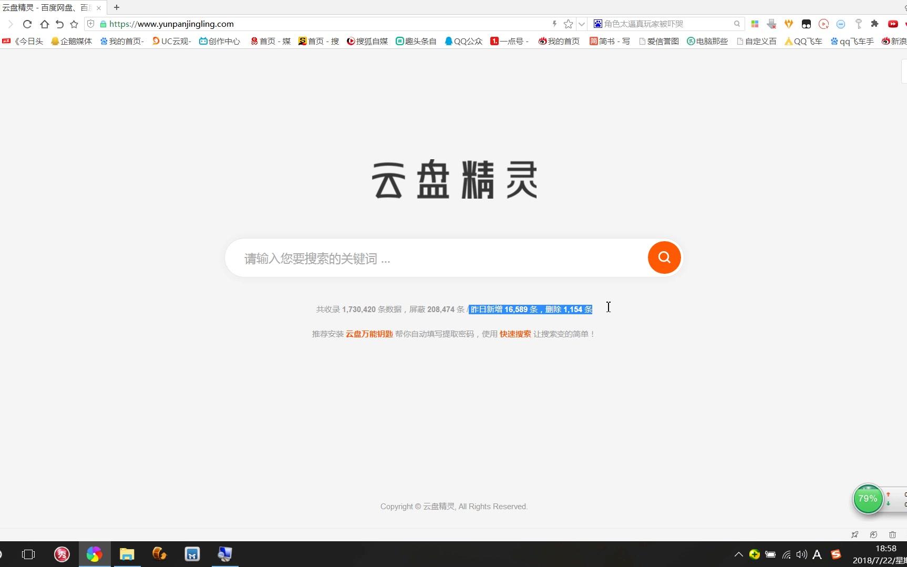Screen dimensions: 907x567
Task: Open the UC云观 bookmark
Action: point(171,41)
